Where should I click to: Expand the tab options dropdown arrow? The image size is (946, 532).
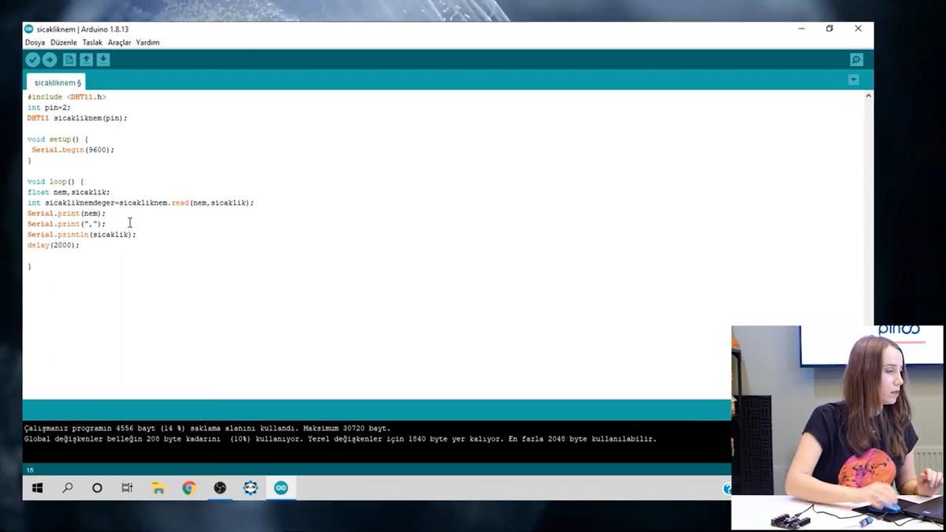point(853,80)
